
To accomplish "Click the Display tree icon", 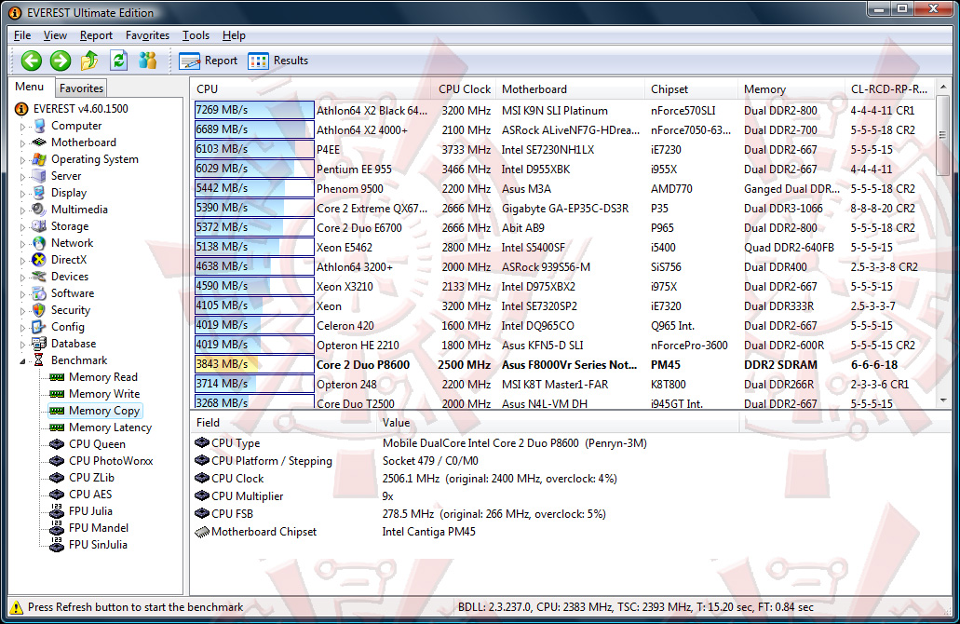I will pos(39,192).
